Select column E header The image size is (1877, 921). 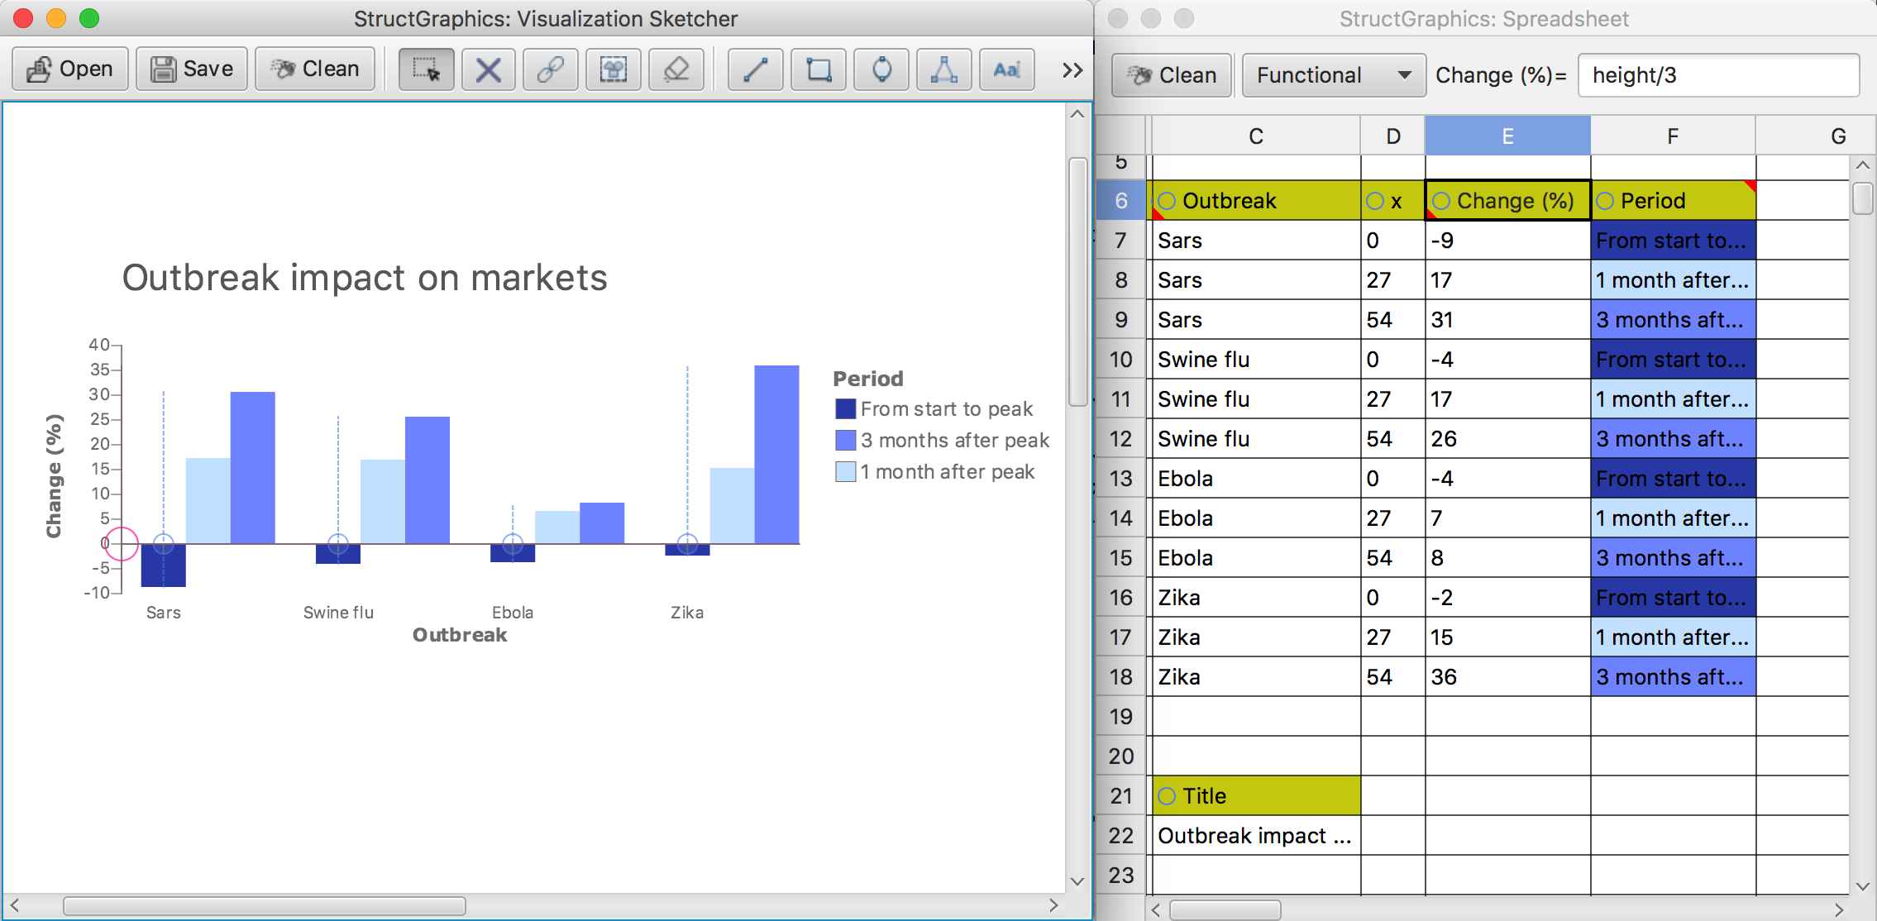[1507, 136]
